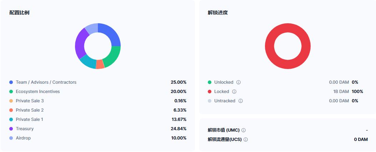Open the Untracked info tooltip icon
This screenshot has width=376, height=152.
point(241,101)
